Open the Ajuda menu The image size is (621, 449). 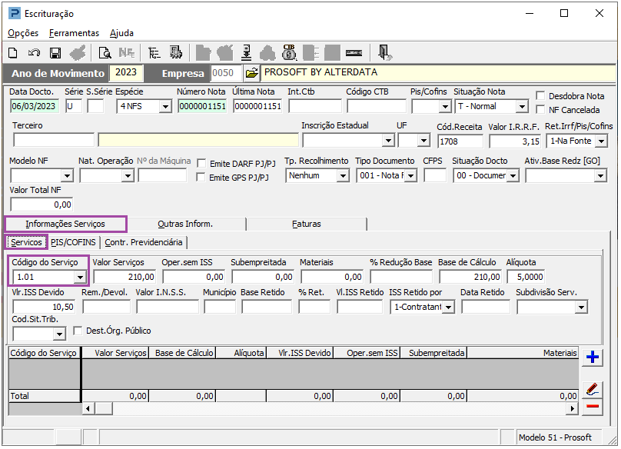pos(121,33)
